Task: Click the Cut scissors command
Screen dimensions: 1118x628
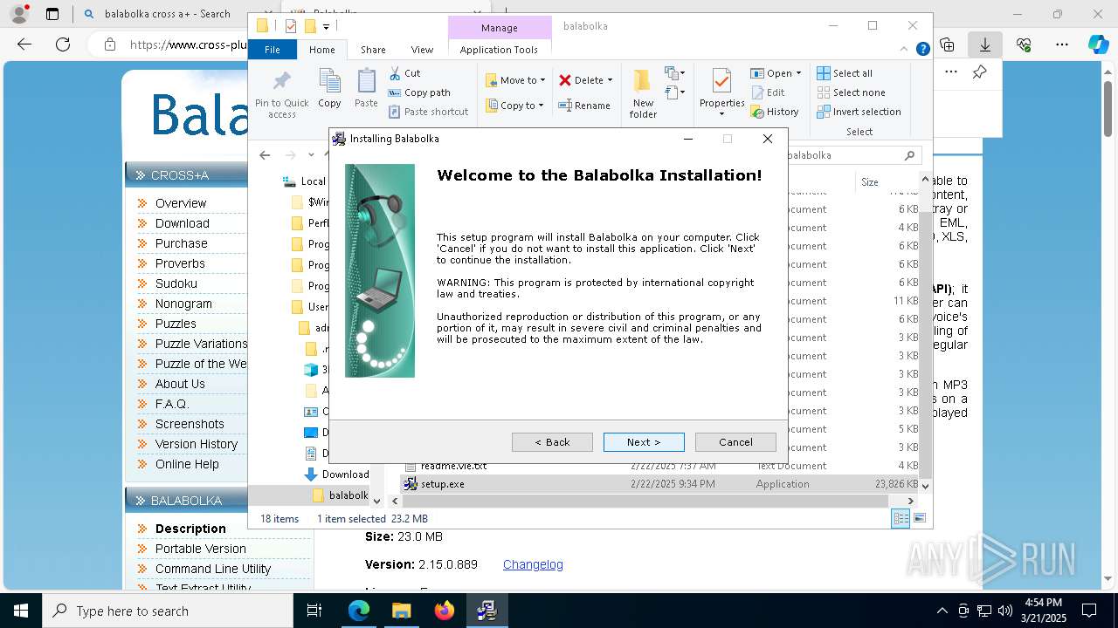Action: (404, 73)
